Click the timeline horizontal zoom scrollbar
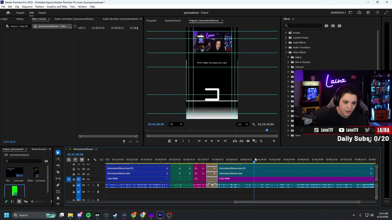Screen dimensions: 392x220 click(x=297, y=202)
